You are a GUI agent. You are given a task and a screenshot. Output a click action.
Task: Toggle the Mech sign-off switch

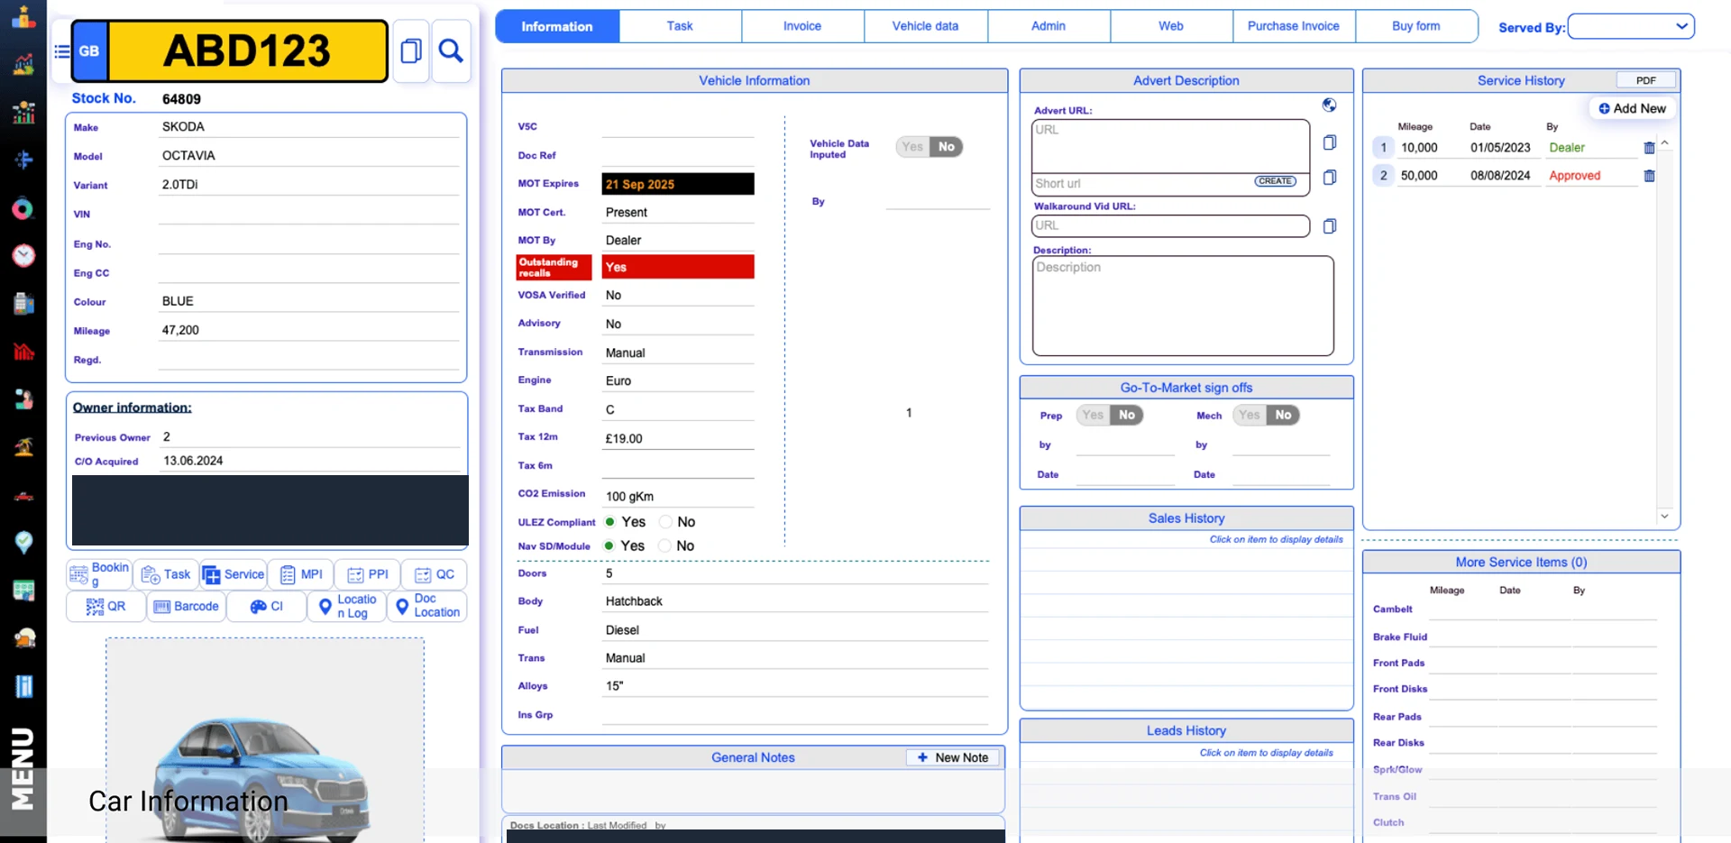[x=1266, y=415]
